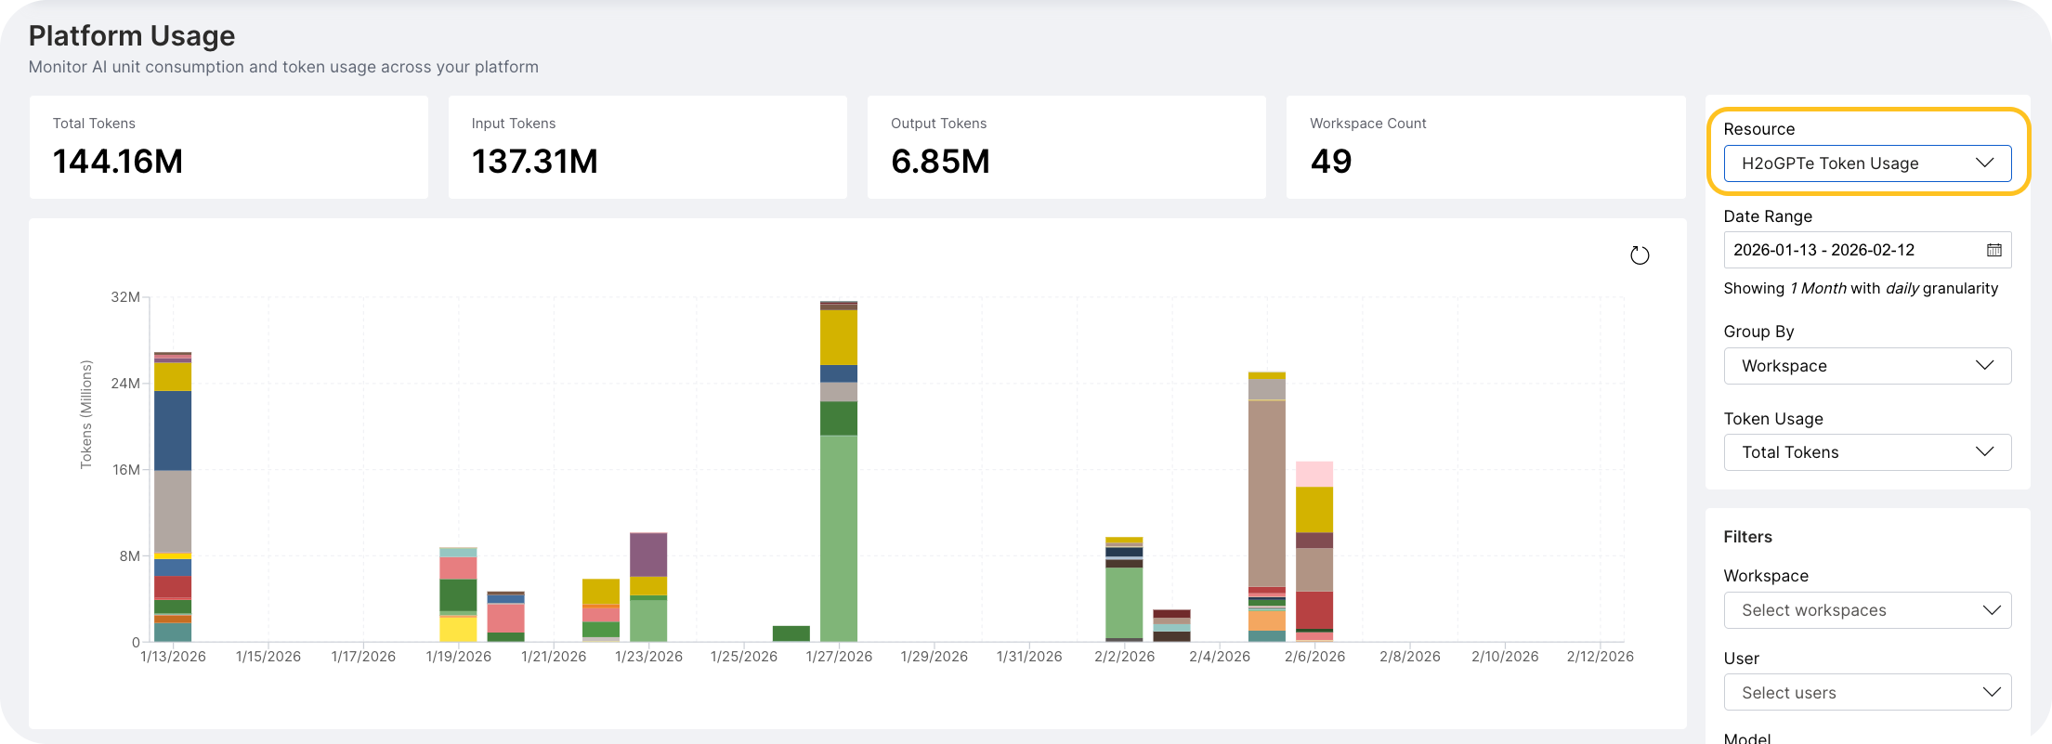Viewport: 2052px width, 744px height.
Task: Click the 'Showing 1 Month with daily granularity' text
Action: point(1861,289)
